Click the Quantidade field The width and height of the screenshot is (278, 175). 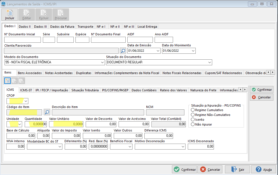[x=36, y=124]
